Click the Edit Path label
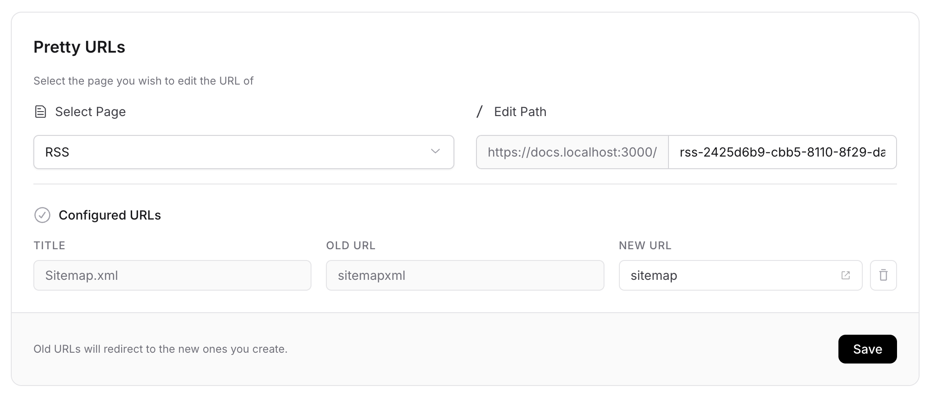 pyautogui.click(x=520, y=112)
